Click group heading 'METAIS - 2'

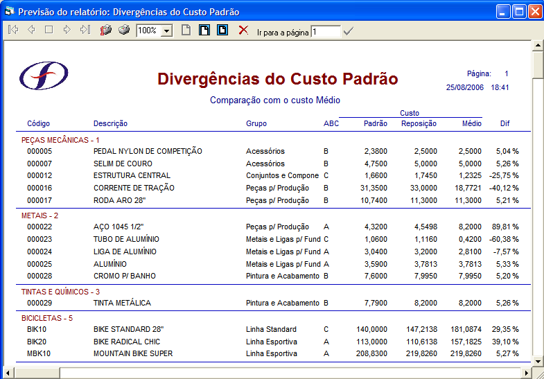click(x=40, y=215)
